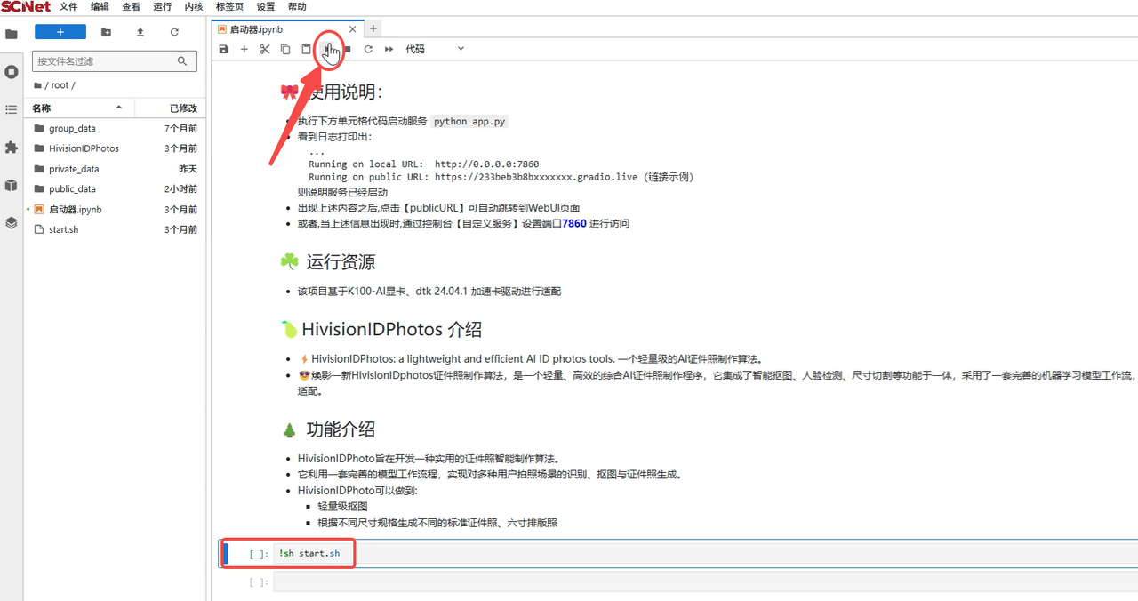This screenshot has width=1138, height=601.
Task: Click the file name filter field
Action: 107,61
